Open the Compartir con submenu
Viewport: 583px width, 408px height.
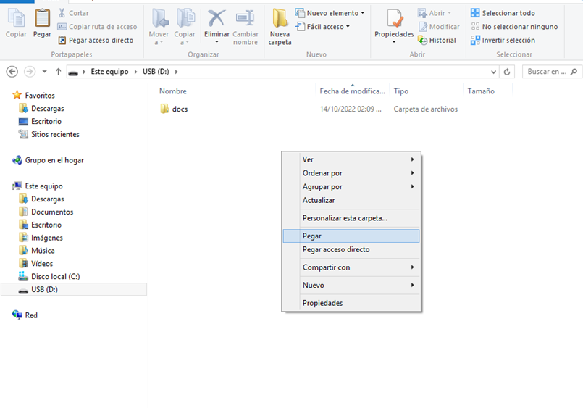tap(351, 267)
